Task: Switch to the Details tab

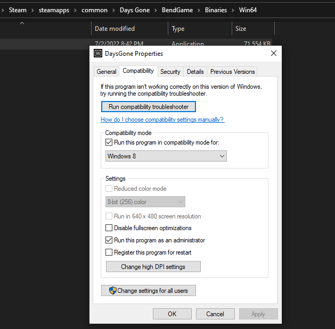Action: click(195, 72)
